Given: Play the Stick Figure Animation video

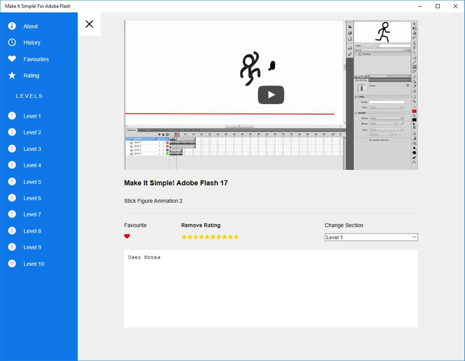Looking at the screenshot, I should 271,95.
